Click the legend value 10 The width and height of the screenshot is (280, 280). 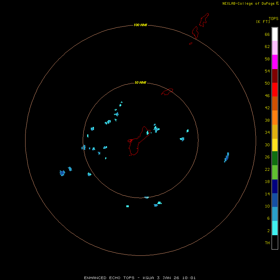tap(267, 206)
